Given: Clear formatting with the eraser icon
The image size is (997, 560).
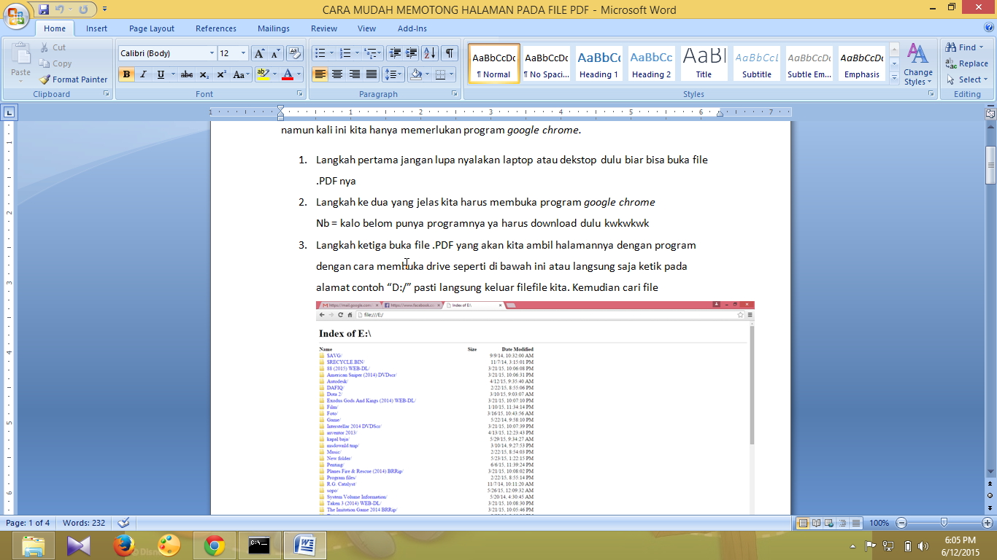Looking at the screenshot, I should (x=295, y=53).
